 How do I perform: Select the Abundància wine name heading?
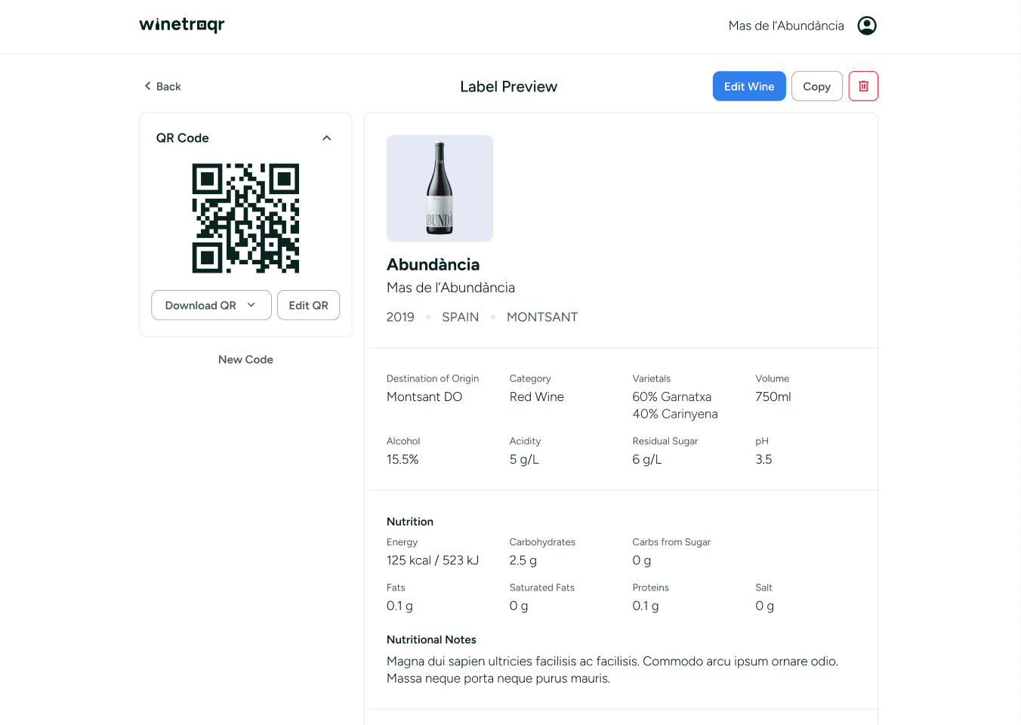[433, 264]
